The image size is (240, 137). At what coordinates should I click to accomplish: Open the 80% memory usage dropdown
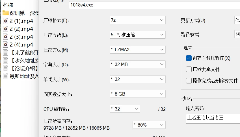click(149, 125)
